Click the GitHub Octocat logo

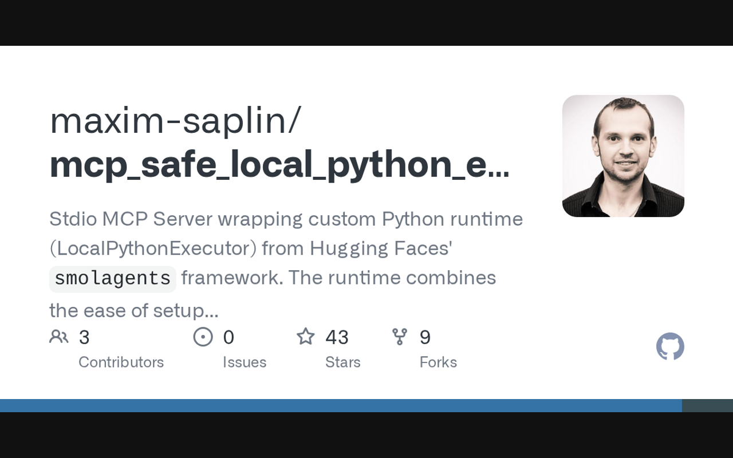click(670, 347)
